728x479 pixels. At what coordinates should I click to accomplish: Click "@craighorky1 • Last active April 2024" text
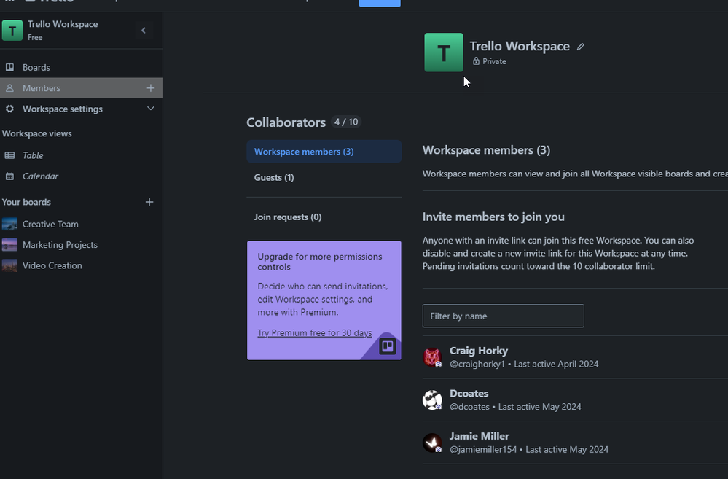(x=524, y=365)
